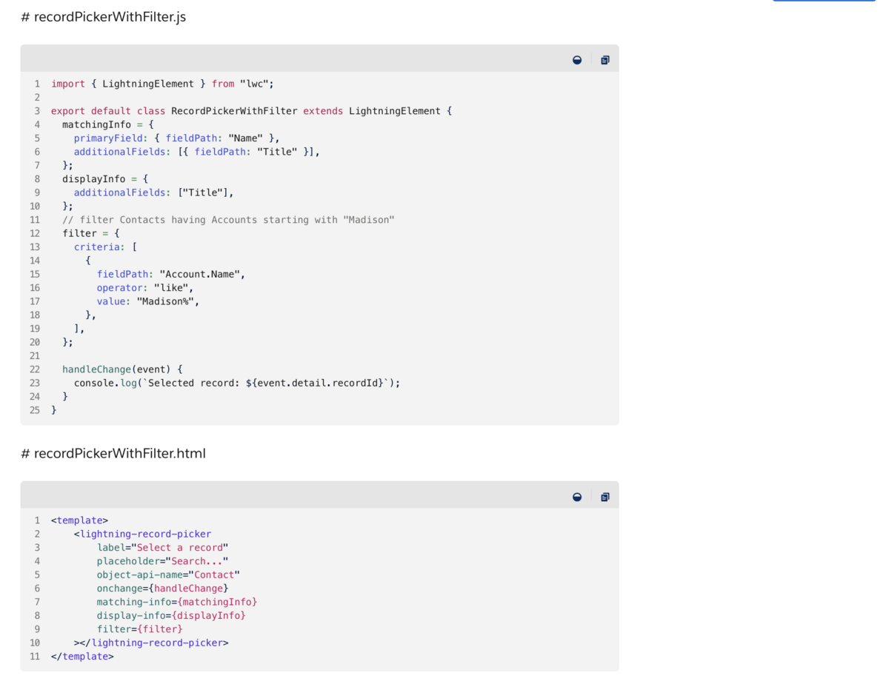Click the recordPickerWithFilter.js heading
This screenshot has height=690, width=889.
104,16
